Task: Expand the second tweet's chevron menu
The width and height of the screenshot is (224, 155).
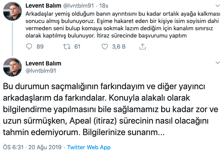Action: tap(217, 63)
